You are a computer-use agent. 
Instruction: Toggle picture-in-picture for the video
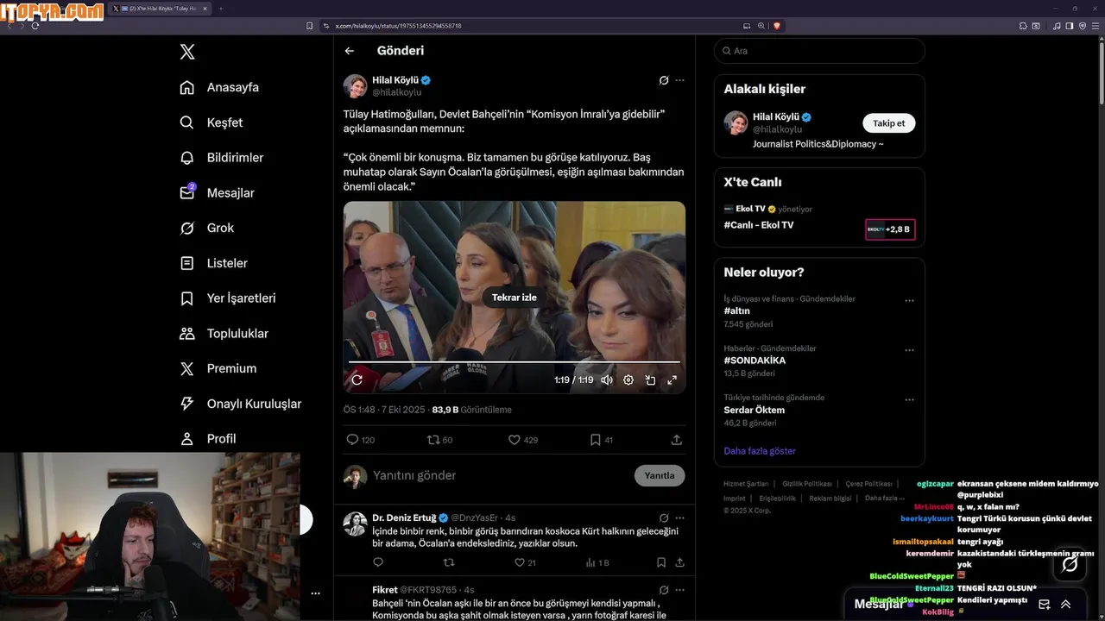coord(650,379)
